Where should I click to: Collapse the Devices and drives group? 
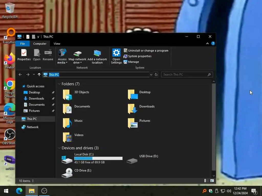click(x=59, y=148)
